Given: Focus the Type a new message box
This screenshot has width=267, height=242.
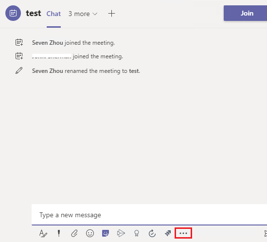Looking at the screenshot, I should tap(149, 215).
